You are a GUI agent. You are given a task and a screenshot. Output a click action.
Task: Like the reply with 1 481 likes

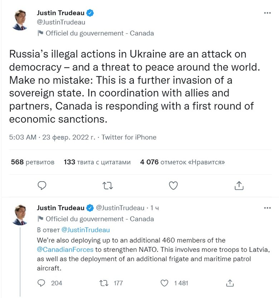(165, 283)
